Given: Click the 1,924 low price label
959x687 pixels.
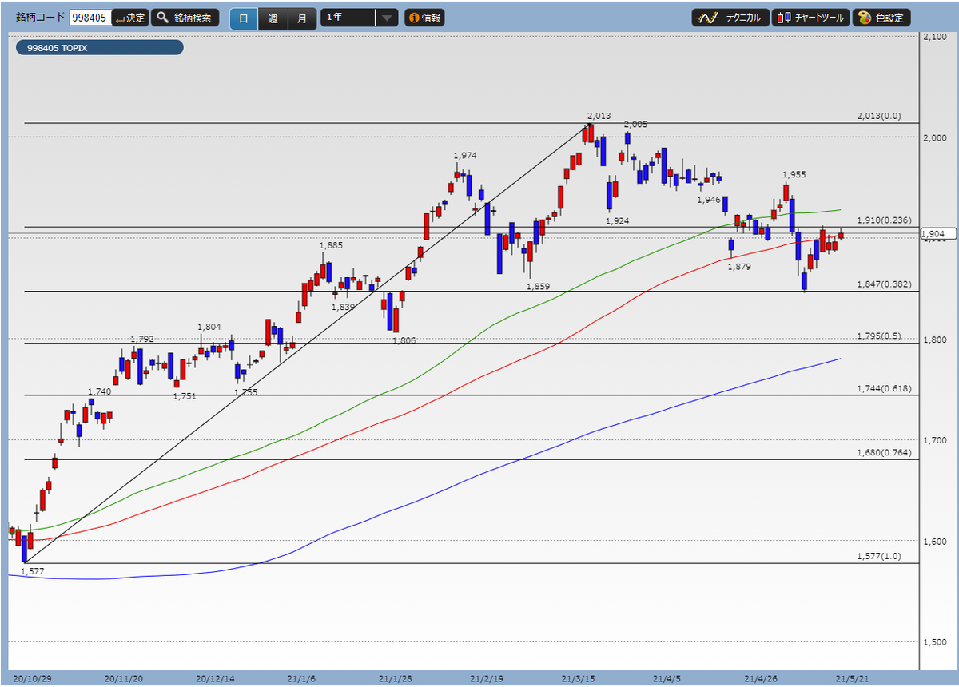Looking at the screenshot, I should 617,220.
